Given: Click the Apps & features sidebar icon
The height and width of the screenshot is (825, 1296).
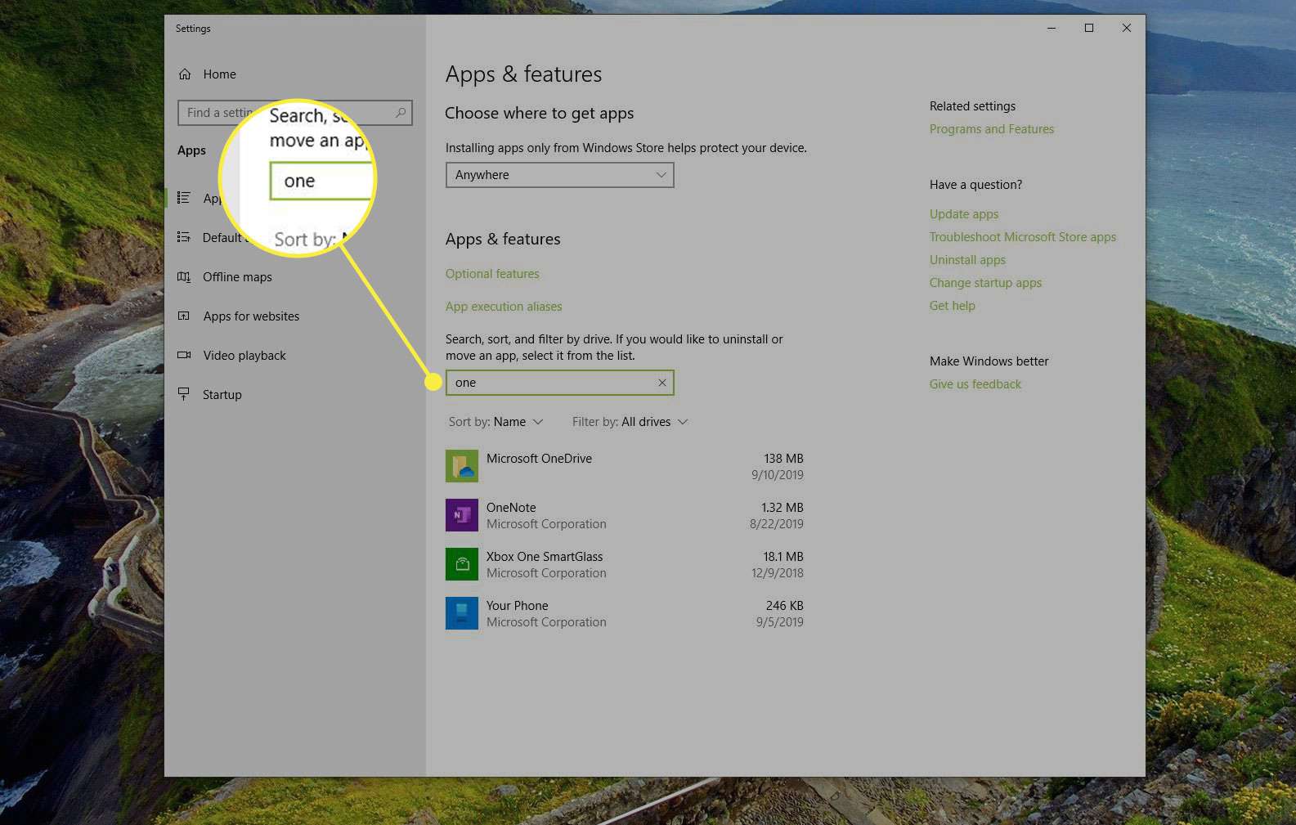Looking at the screenshot, I should [184, 198].
